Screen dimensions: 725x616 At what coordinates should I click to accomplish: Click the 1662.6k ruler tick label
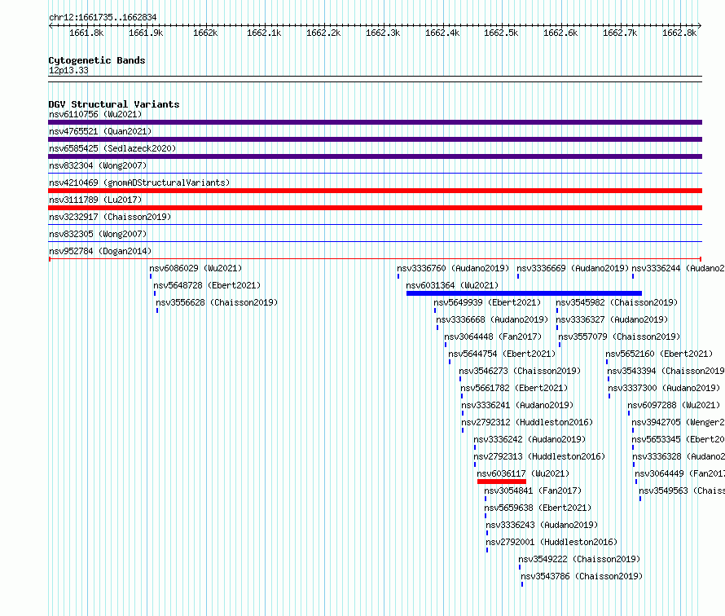560,33
